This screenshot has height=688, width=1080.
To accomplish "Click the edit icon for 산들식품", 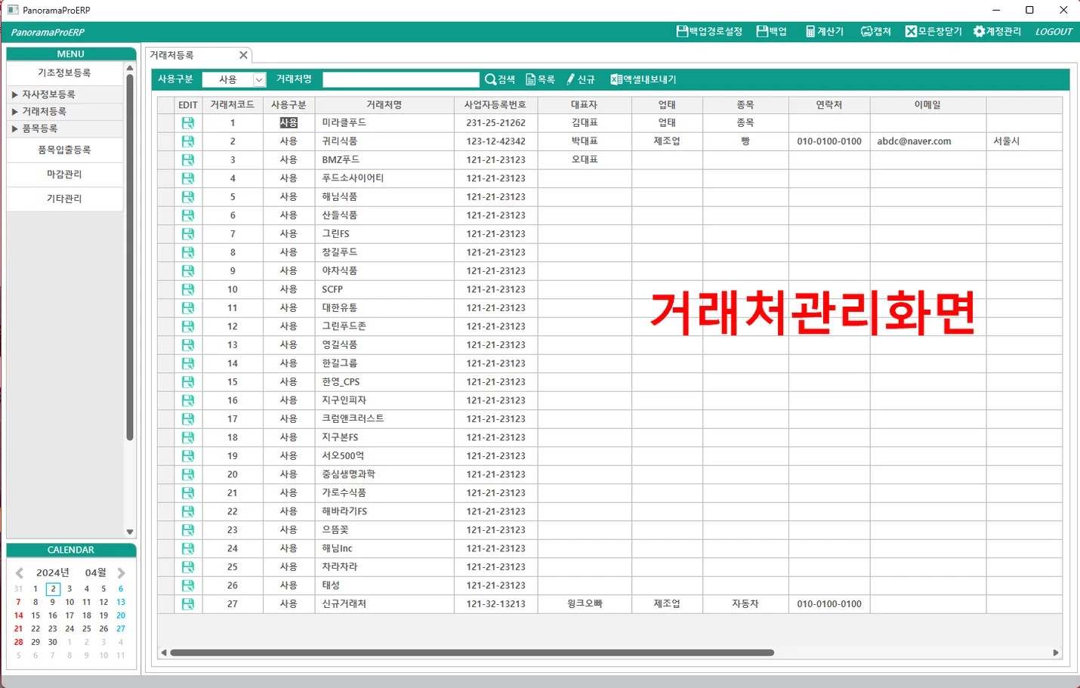I will (188, 215).
